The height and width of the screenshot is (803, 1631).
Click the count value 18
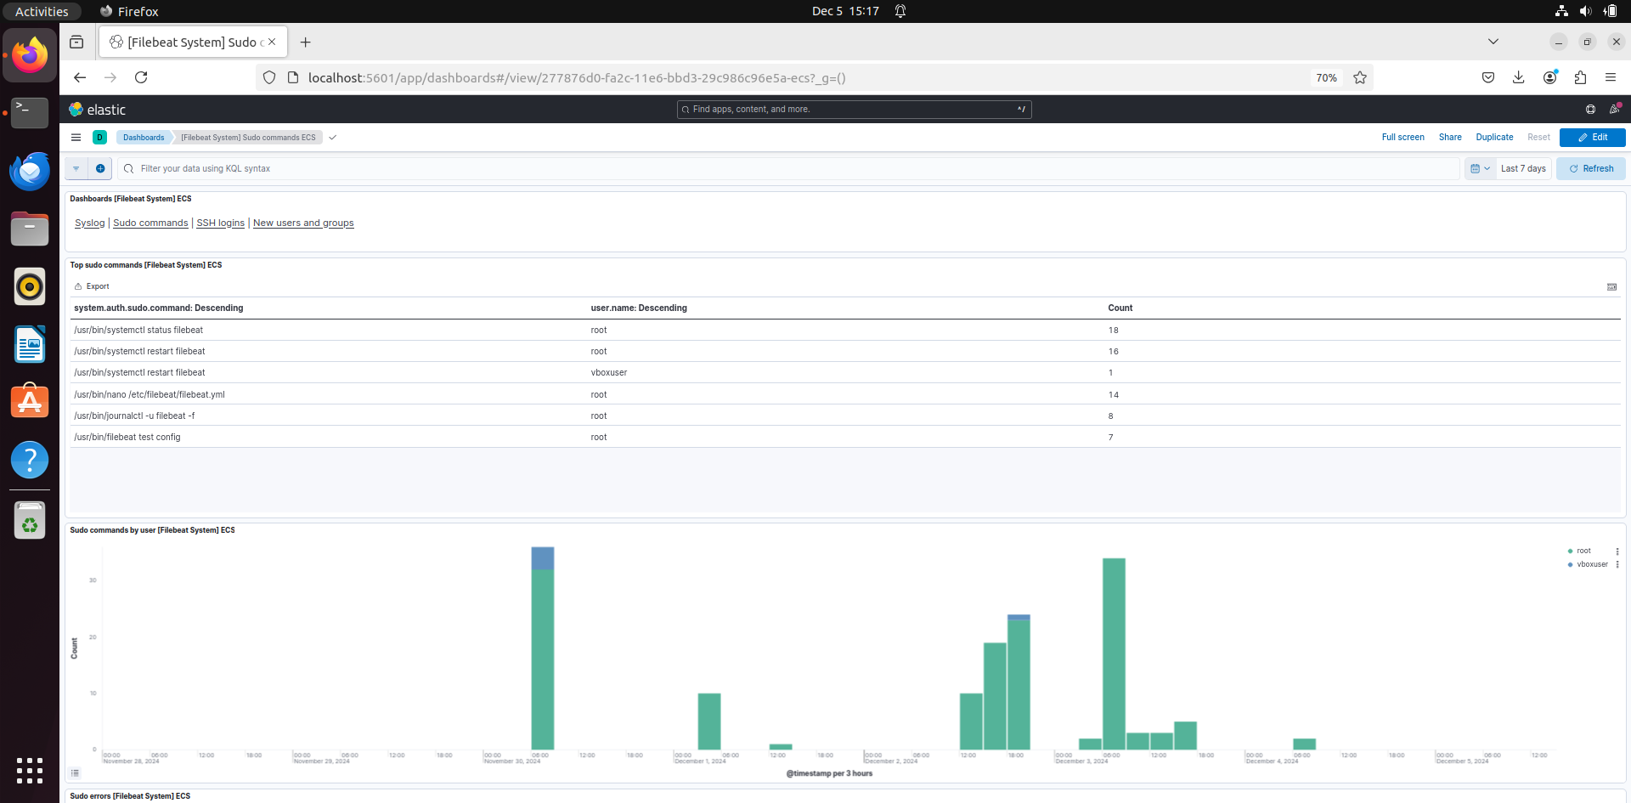point(1113,331)
